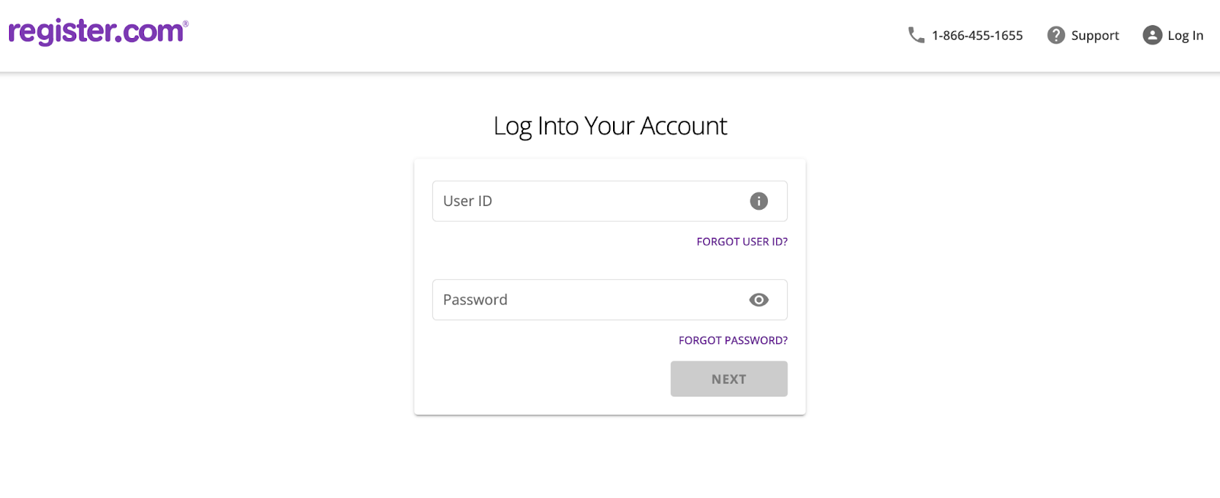Toggle password visibility in the Password field

tap(758, 300)
